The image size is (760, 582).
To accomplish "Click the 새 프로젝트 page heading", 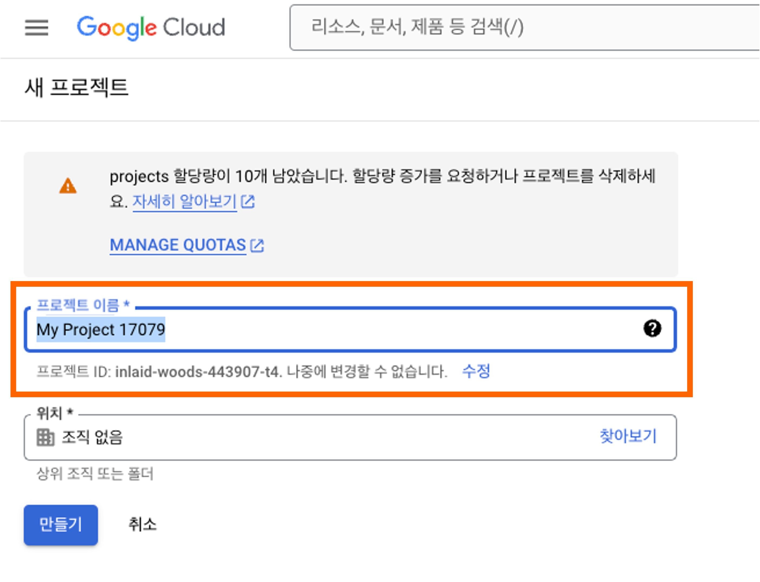I will tap(77, 87).
